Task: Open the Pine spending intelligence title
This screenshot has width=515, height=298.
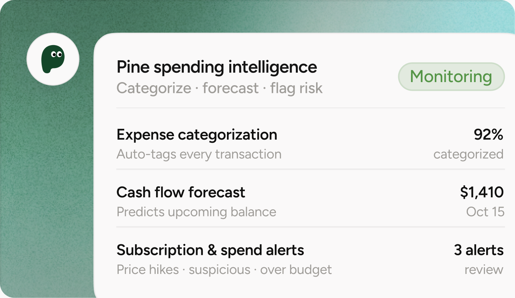Action: click(217, 67)
